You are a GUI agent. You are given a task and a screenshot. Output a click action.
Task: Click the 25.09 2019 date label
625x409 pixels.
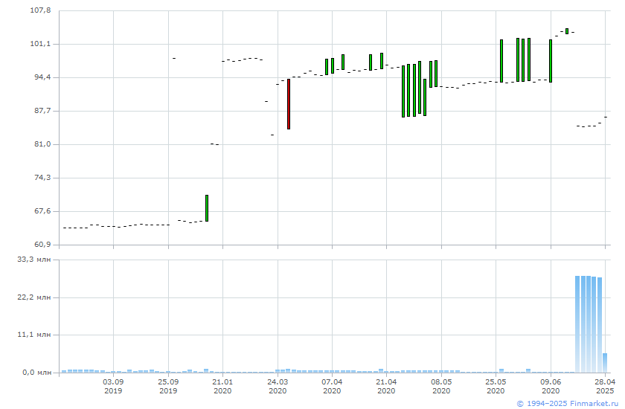coord(168,386)
